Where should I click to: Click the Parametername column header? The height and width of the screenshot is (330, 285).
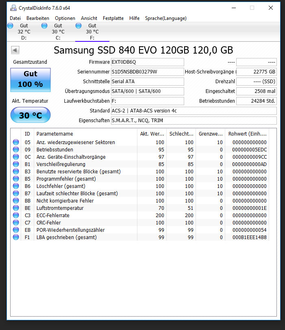coord(85,134)
